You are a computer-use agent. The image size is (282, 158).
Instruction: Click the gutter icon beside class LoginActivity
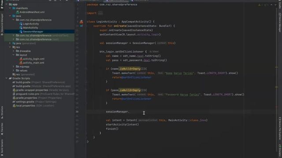pos(82,22)
